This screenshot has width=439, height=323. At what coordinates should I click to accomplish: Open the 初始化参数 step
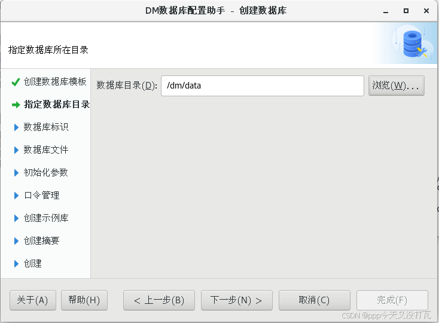pos(46,172)
